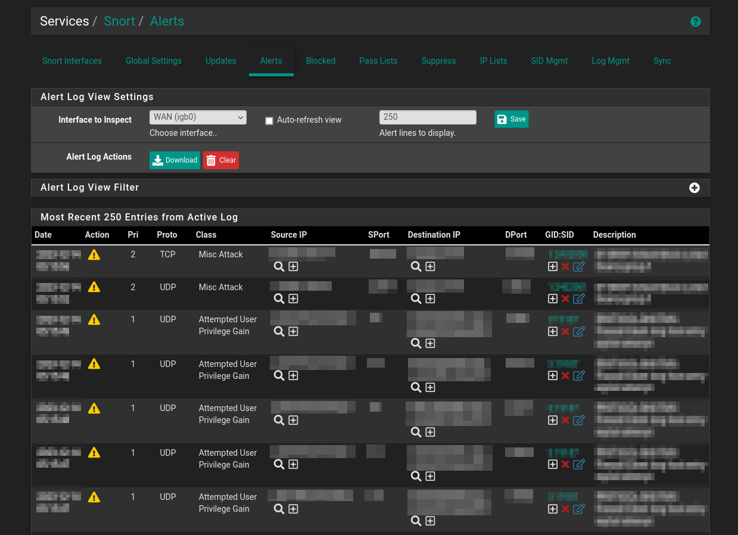Click the Source IP column header

[x=289, y=235]
